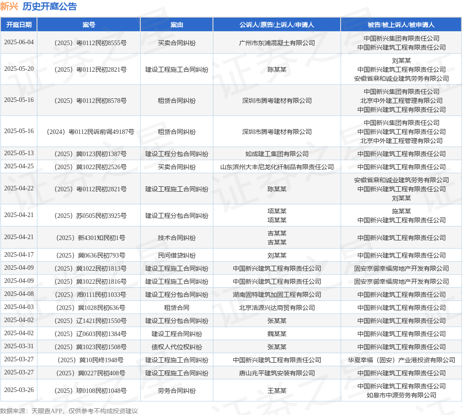Click the 开庭日期 column header
Image resolution: width=462 pixels, height=415 pixels.
(19, 25)
